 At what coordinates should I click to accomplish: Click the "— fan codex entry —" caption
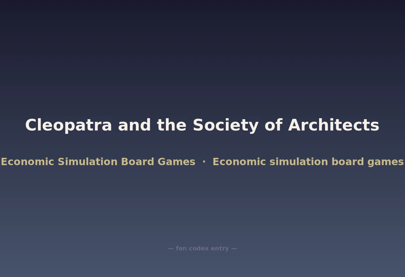coord(202,248)
